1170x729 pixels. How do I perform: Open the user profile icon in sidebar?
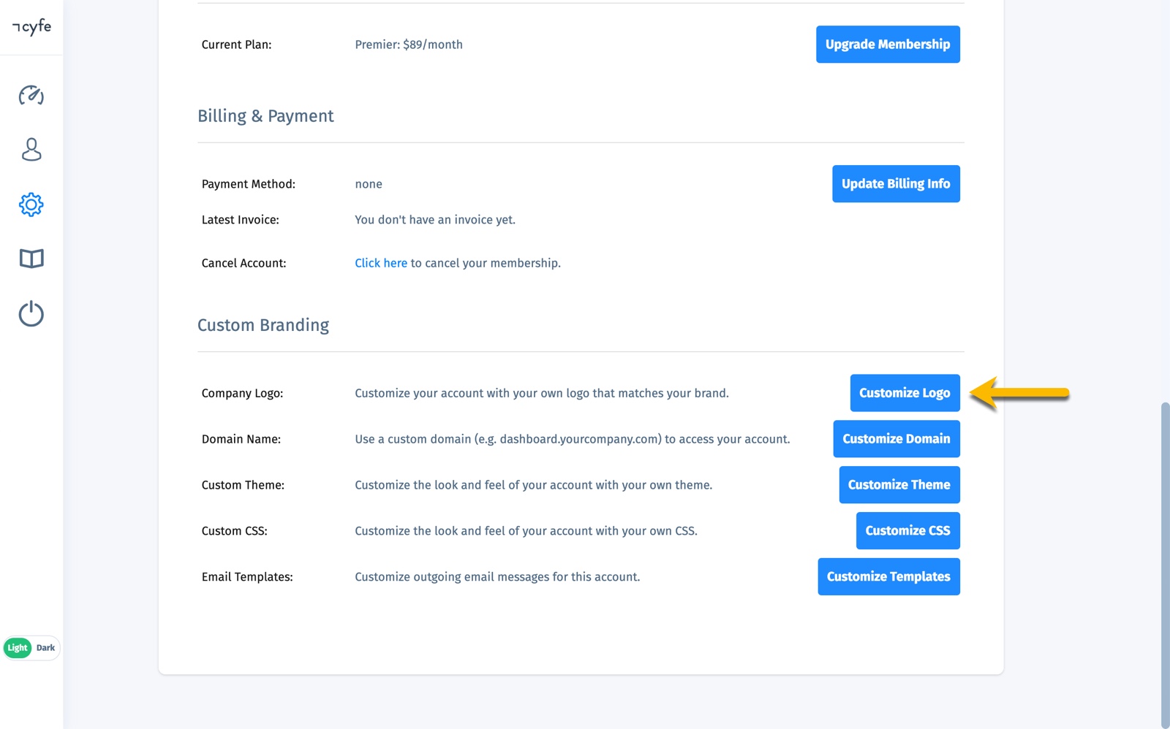pos(31,150)
